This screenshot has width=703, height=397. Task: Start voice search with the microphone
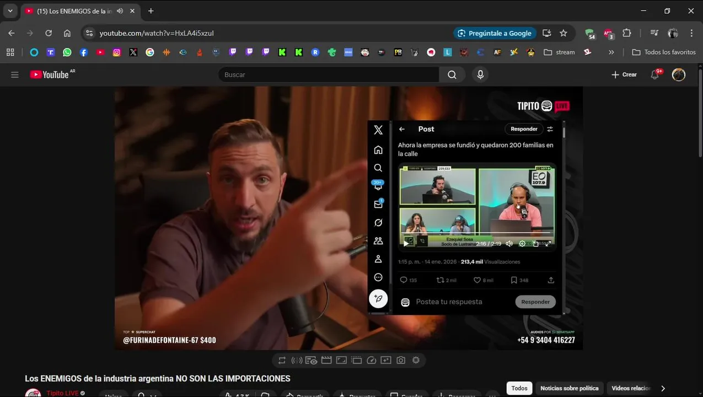[480, 74]
